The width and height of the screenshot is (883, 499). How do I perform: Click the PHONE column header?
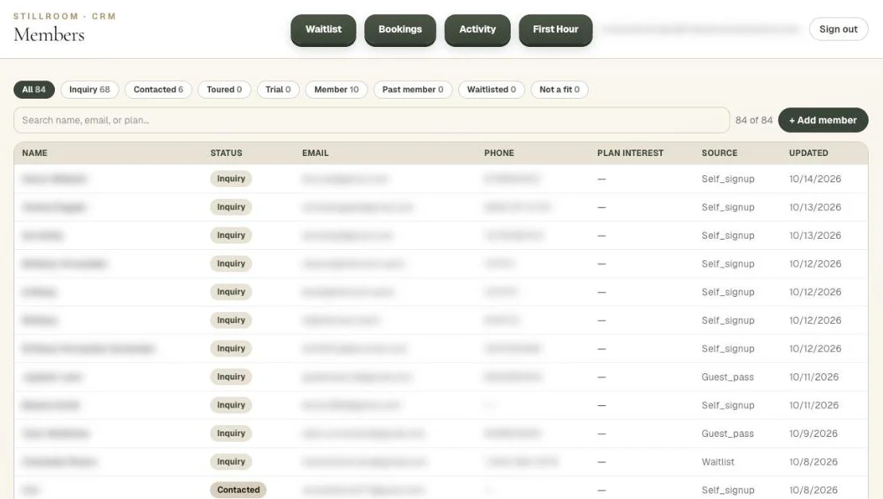point(499,153)
